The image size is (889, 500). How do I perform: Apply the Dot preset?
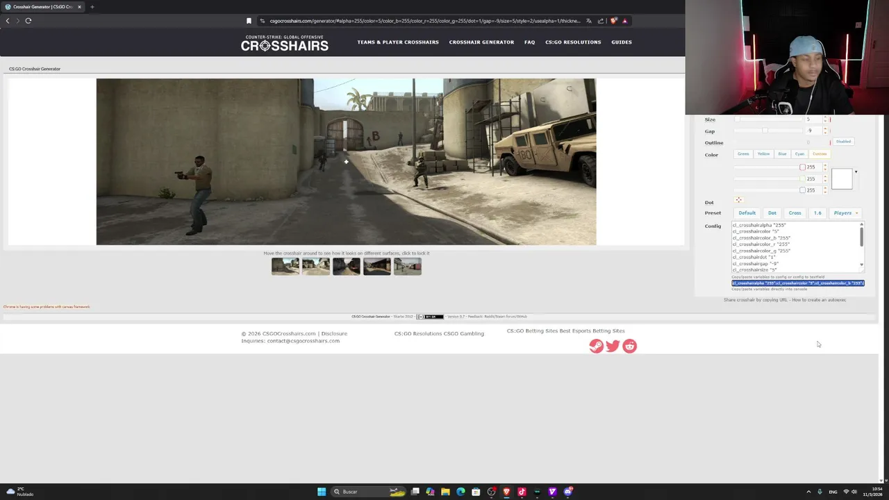pyautogui.click(x=772, y=213)
